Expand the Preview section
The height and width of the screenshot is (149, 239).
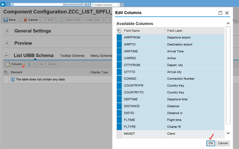pyautogui.click(x=7, y=43)
